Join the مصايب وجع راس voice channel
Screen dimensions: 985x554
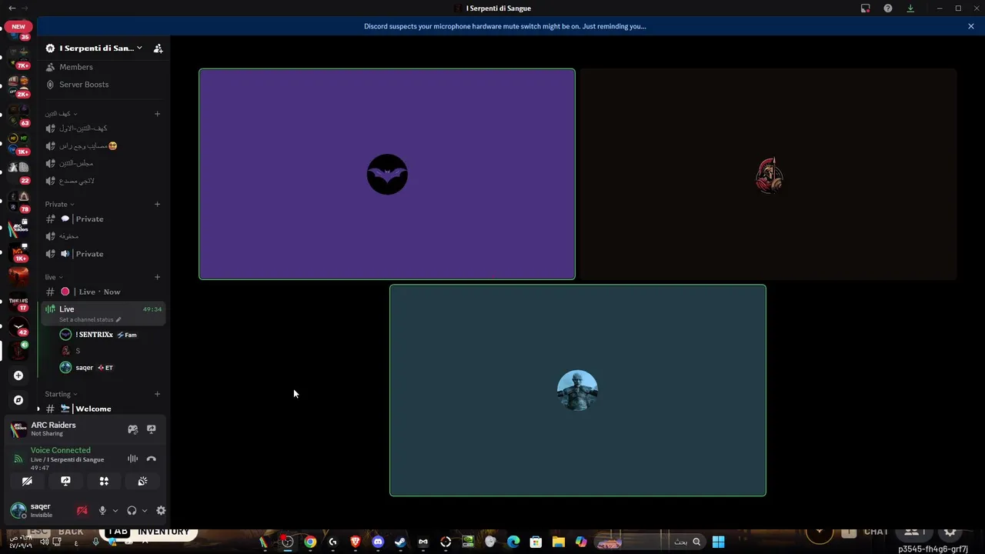pos(103,145)
